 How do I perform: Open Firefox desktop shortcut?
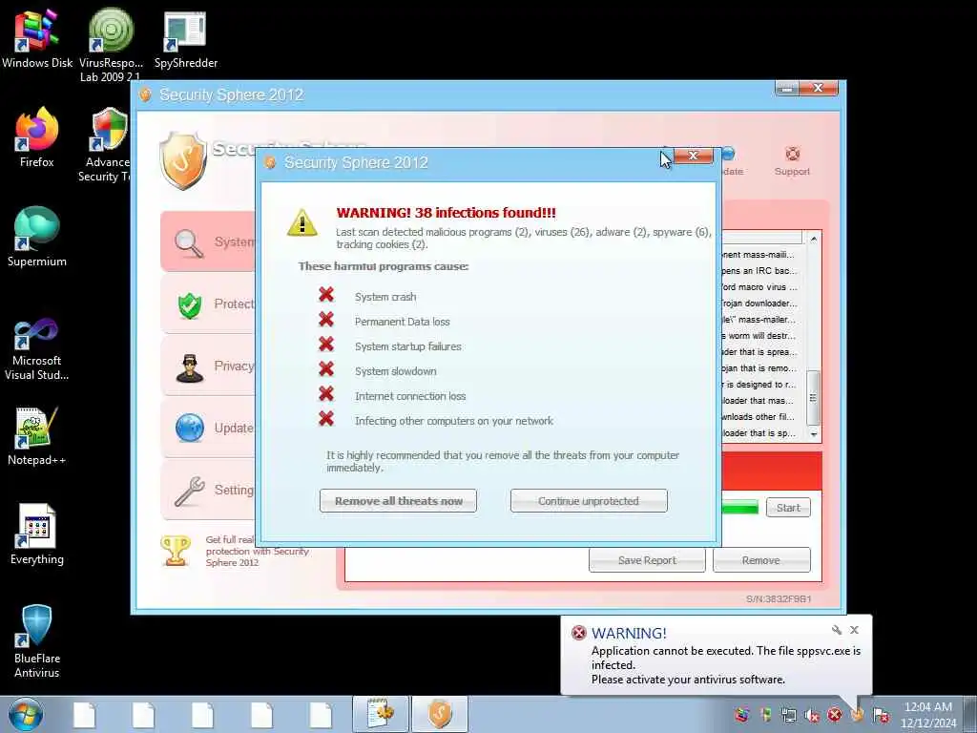click(x=37, y=137)
